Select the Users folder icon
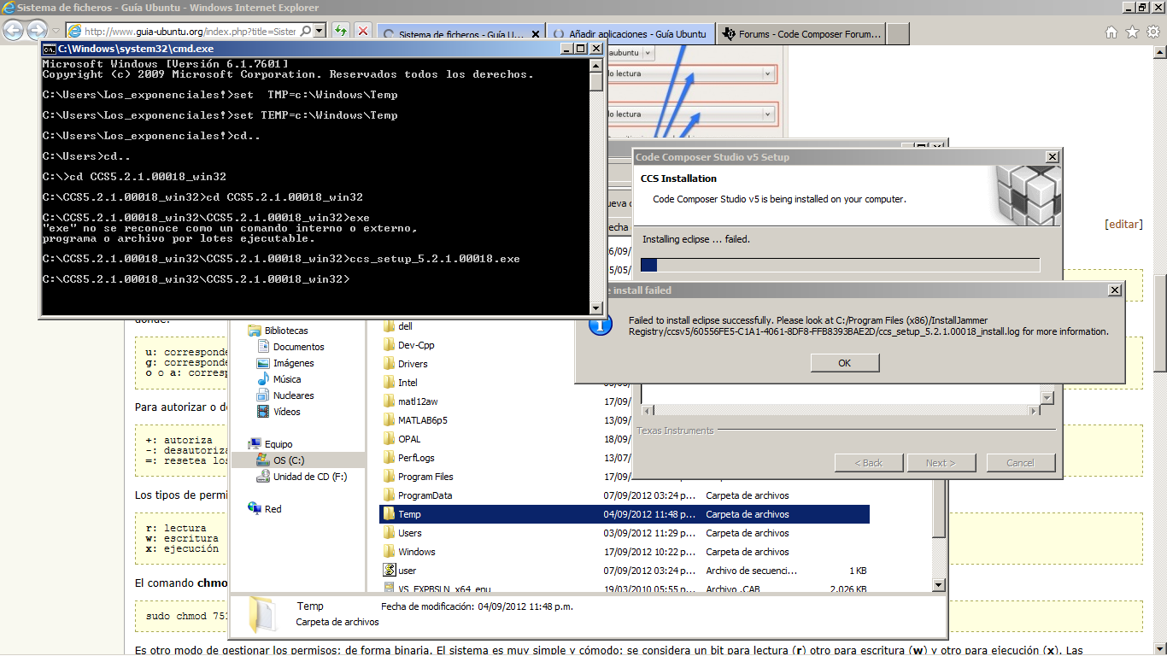The image size is (1167, 656). click(x=389, y=533)
